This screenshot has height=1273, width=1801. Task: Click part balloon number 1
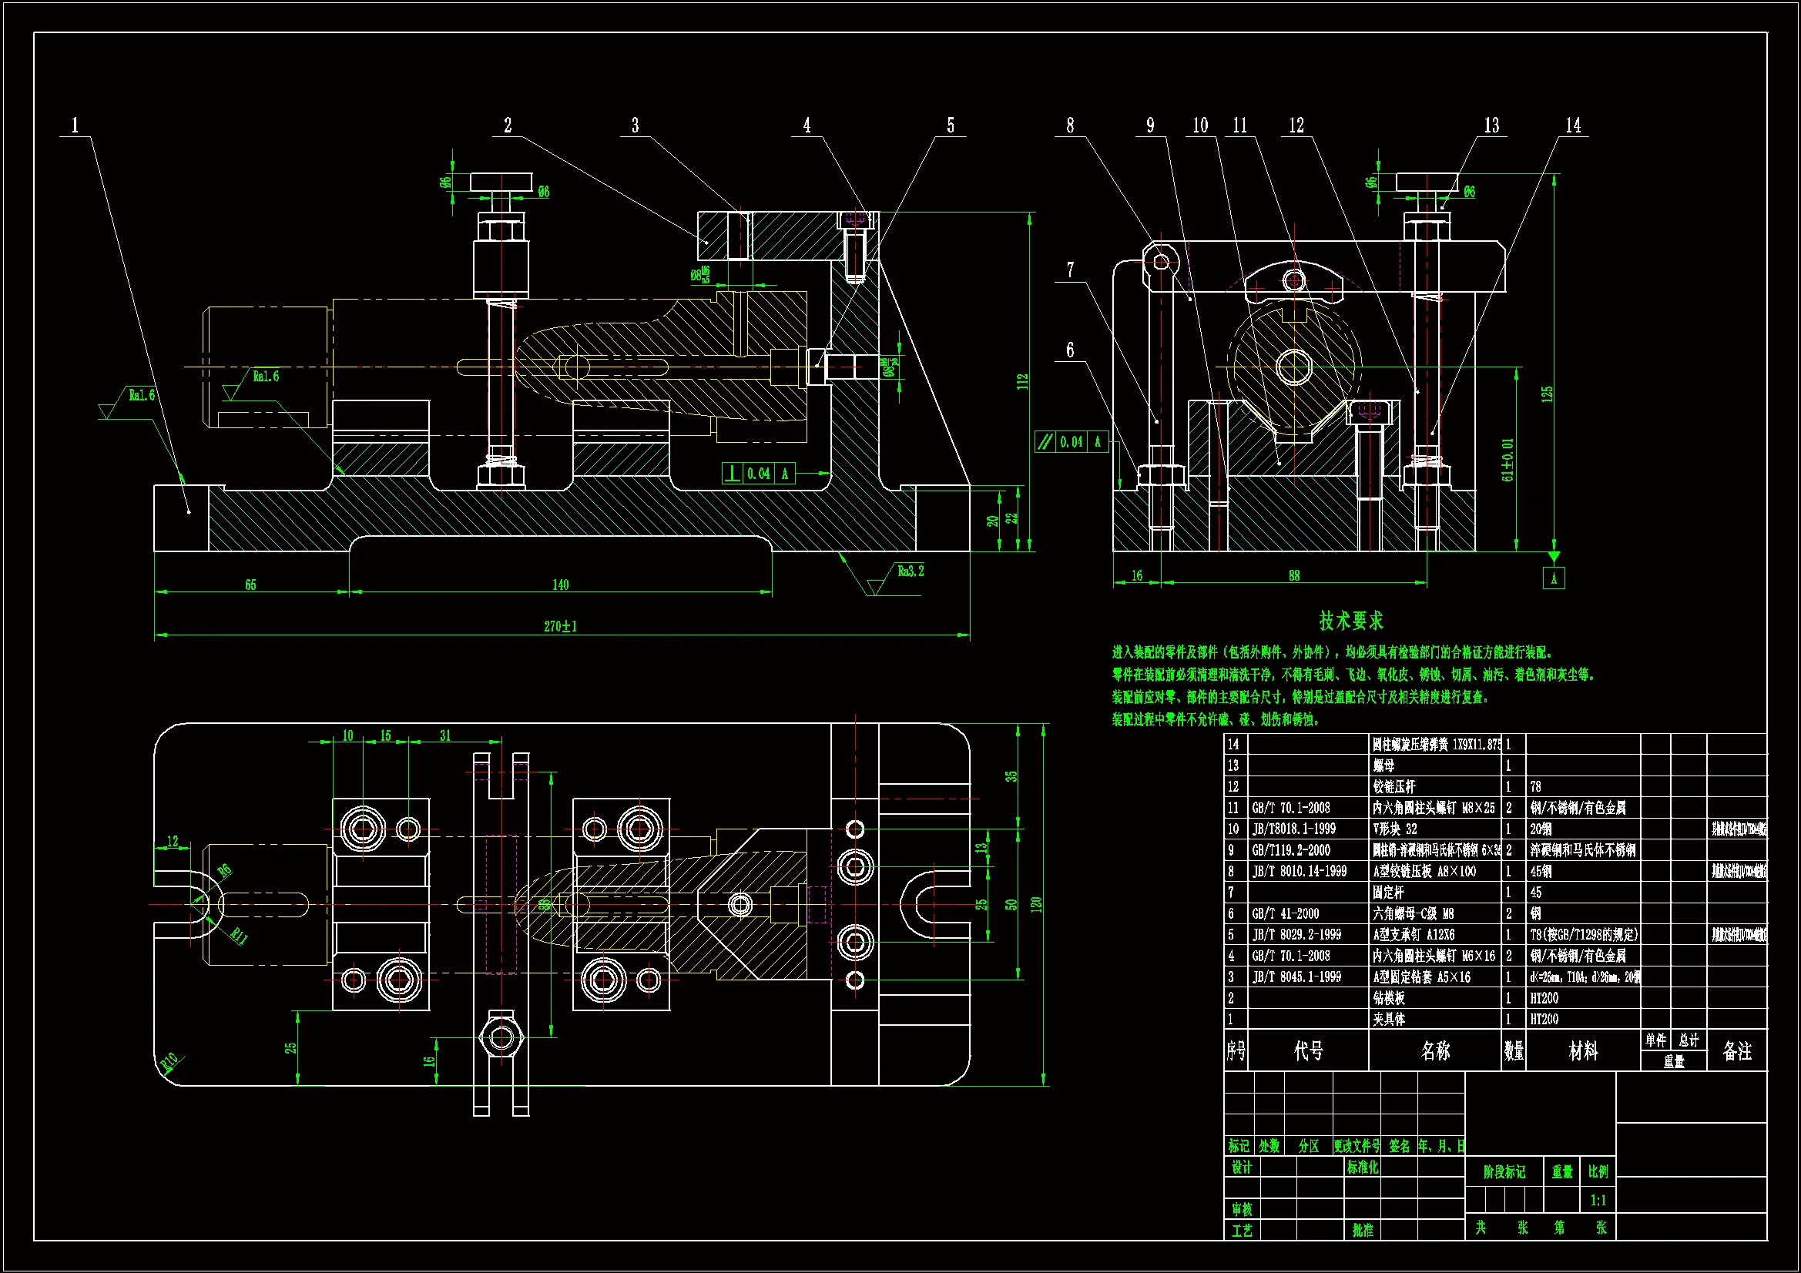click(x=75, y=126)
